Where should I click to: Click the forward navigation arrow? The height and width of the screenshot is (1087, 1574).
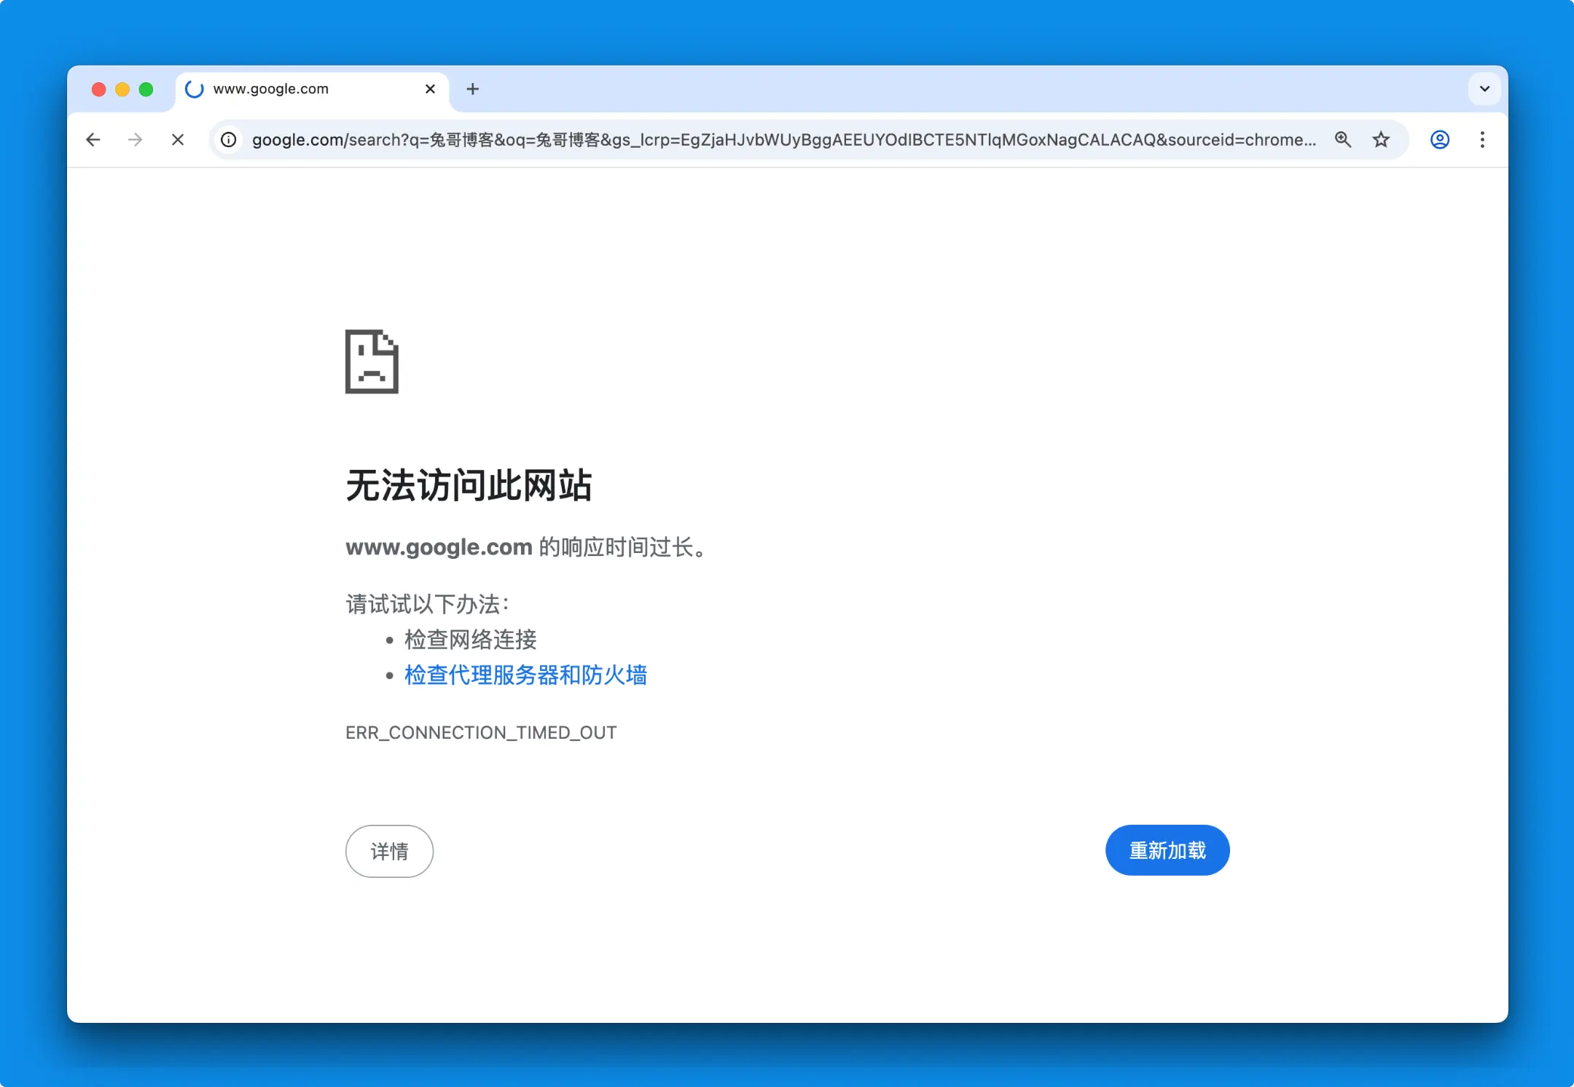coord(136,139)
